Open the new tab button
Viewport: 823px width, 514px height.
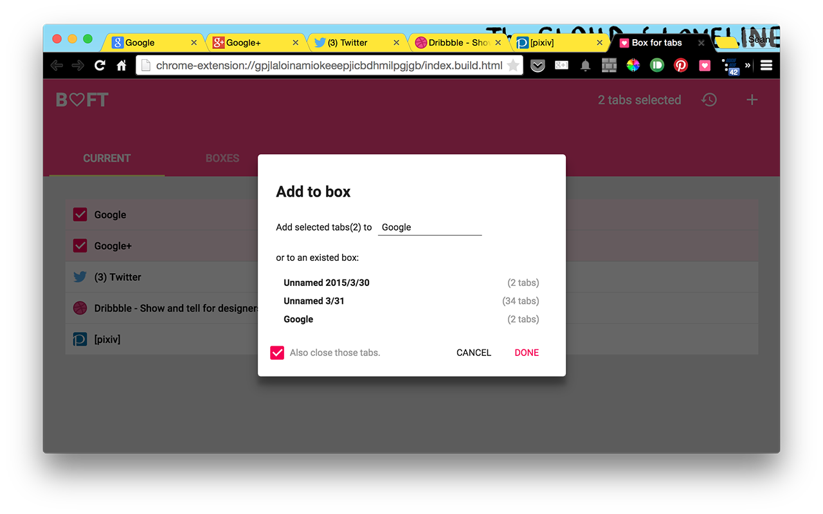tap(727, 42)
